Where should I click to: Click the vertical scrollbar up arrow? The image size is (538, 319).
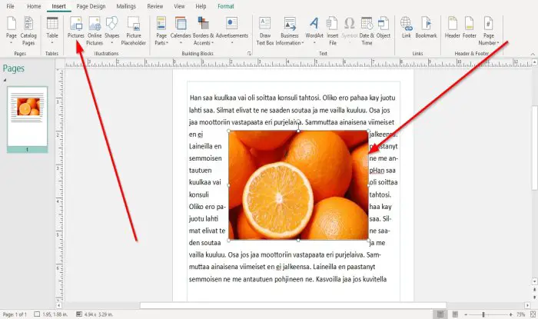[x=535, y=62]
